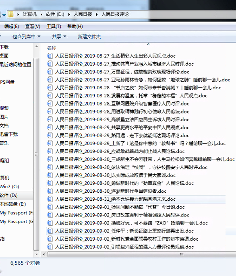The height and width of the screenshot is (276, 236).
Task: Click doc icon of 任仲平 file
Action: tap(50, 231)
